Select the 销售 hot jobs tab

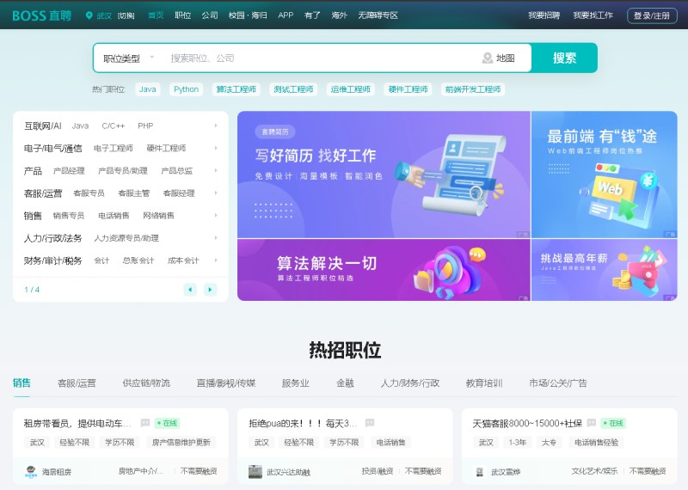[21, 383]
